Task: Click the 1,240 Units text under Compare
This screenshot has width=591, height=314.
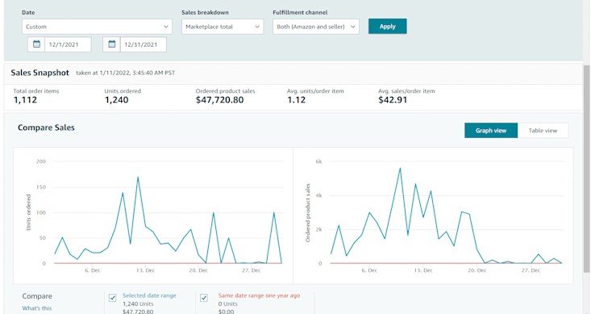Action: [x=138, y=304]
